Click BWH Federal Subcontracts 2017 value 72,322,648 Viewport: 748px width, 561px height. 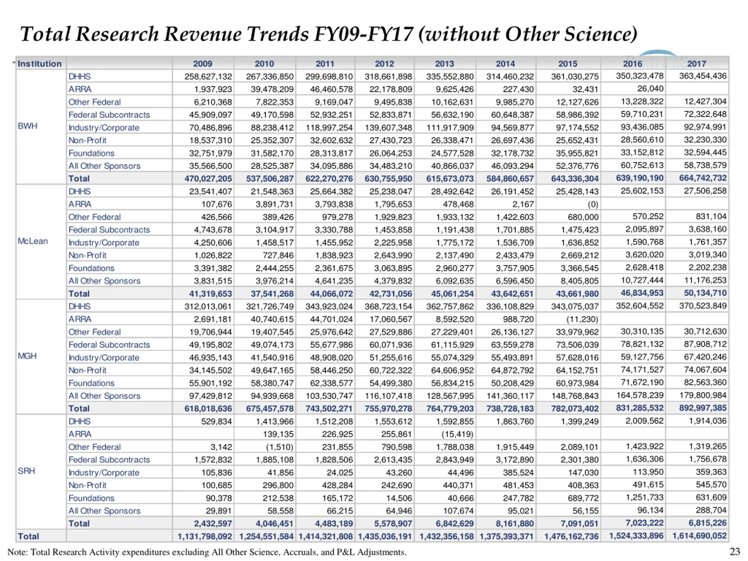705,114
